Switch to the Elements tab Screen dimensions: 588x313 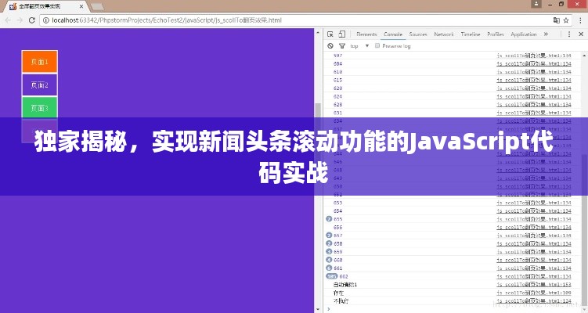click(366, 34)
